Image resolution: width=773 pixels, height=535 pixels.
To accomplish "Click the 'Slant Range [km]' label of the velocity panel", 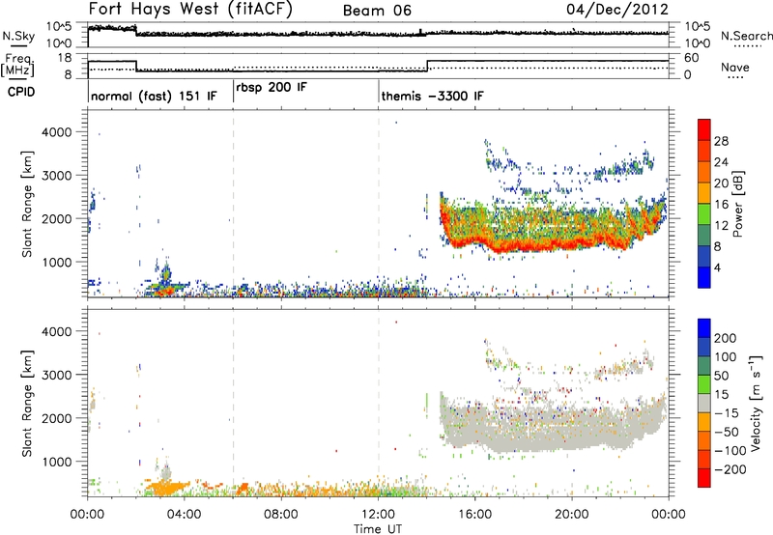I will pos(27,404).
